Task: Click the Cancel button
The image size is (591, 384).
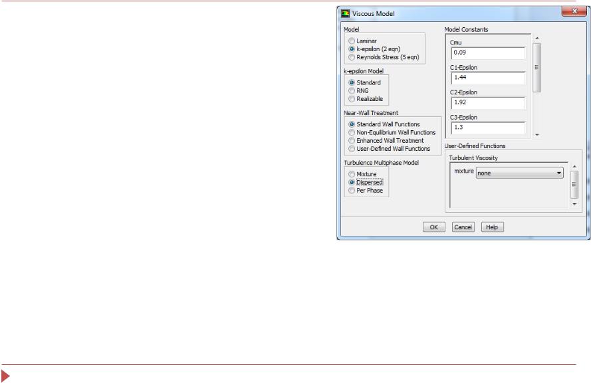Action: coord(463,227)
